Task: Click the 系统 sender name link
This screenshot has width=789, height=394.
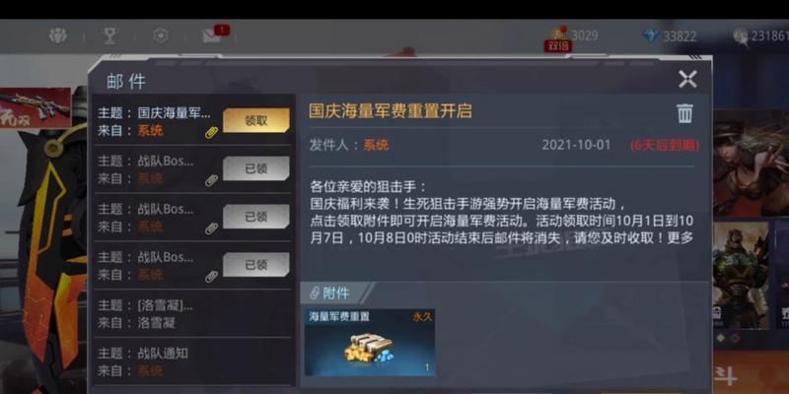Action: 377,145
